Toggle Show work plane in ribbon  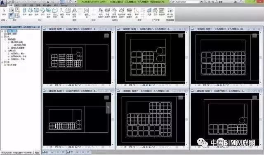155,12
